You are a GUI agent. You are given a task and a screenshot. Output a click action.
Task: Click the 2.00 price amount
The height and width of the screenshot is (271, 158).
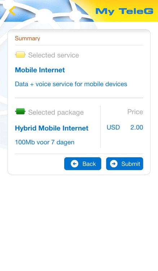tap(137, 128)
